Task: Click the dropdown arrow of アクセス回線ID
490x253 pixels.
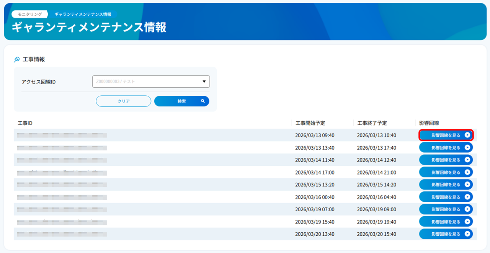Action: pyautogui.click(x=204, y=82)
